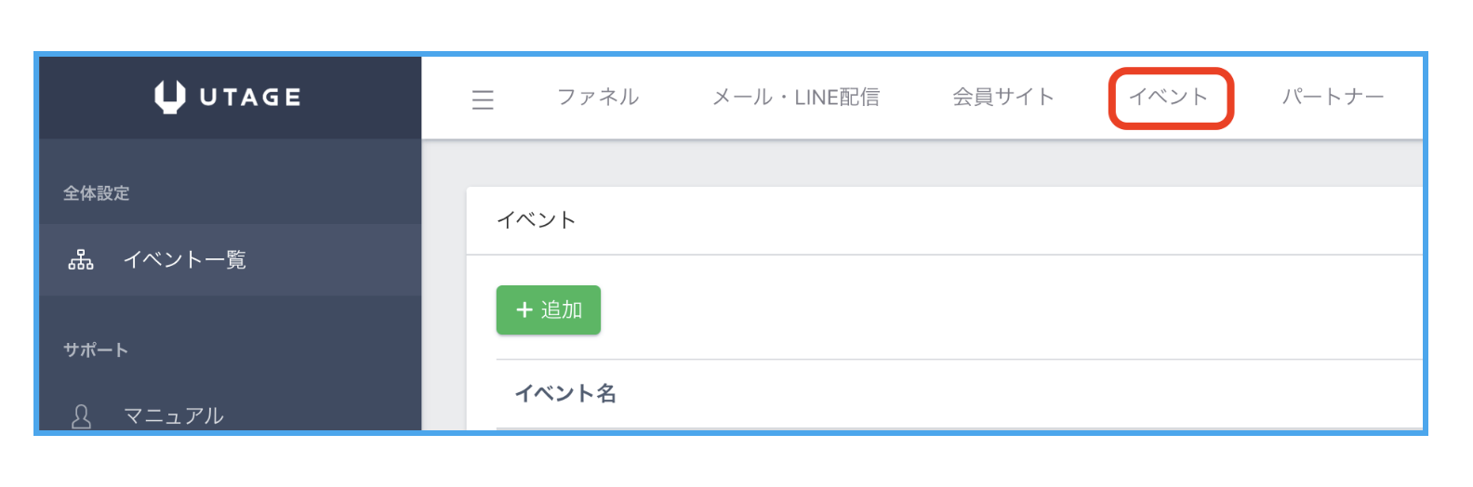
Task: Open イベント一覧 in the sidebar
Action: pyautogui.click(x=185, y=260)
